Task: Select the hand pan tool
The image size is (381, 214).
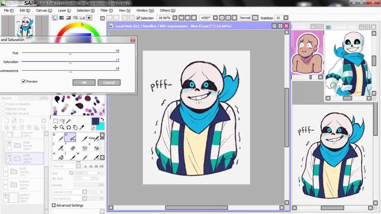Action: click(x=76, y=127)
